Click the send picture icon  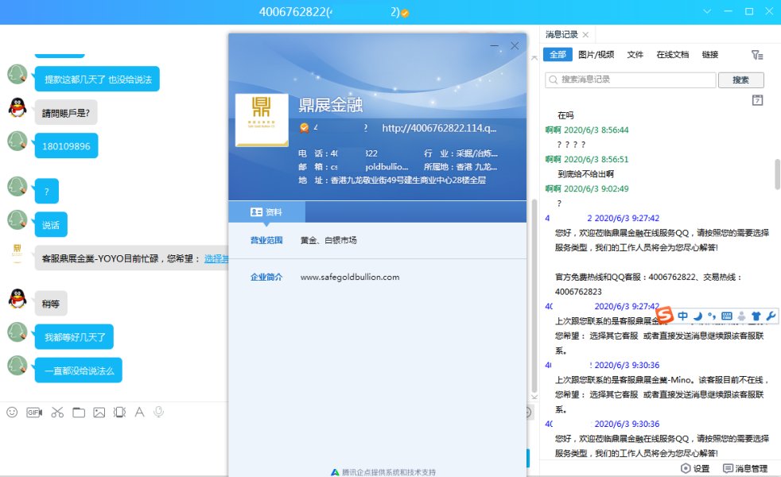(99, 412)
